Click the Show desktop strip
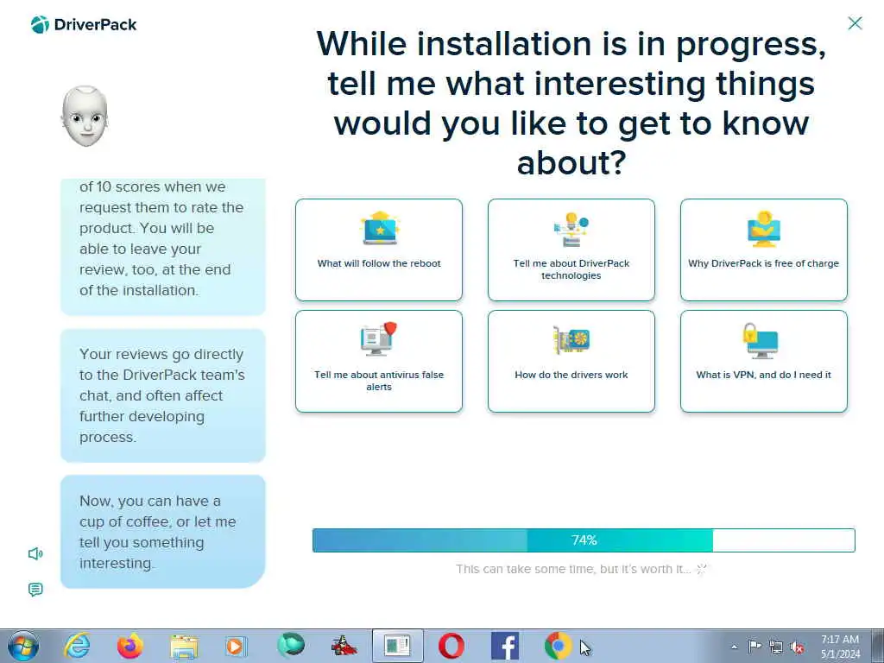Viewport: 884px width, 663px height. [x=878, y=646]
